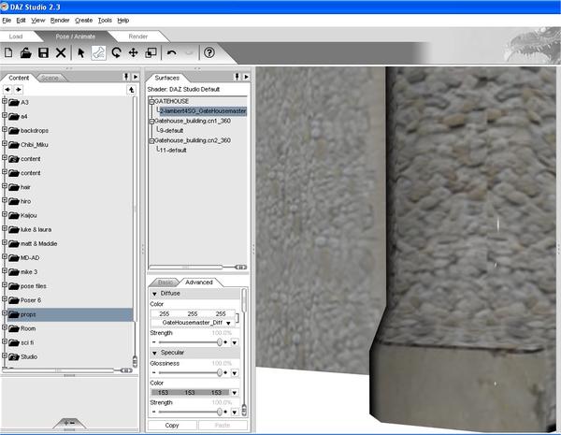Collapse Gatehouse_building.cn1_360 node
The image size is (561, 435).
tap(151, 122)
